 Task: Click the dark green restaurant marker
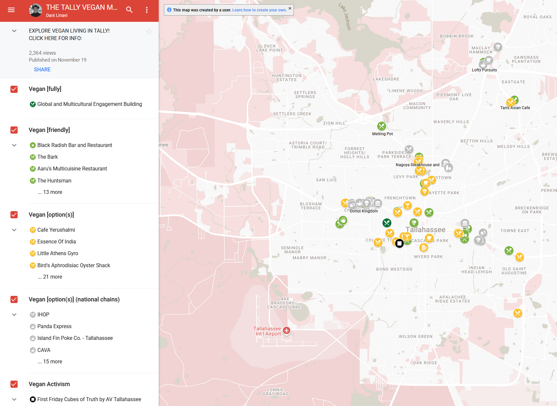[387, 223]
